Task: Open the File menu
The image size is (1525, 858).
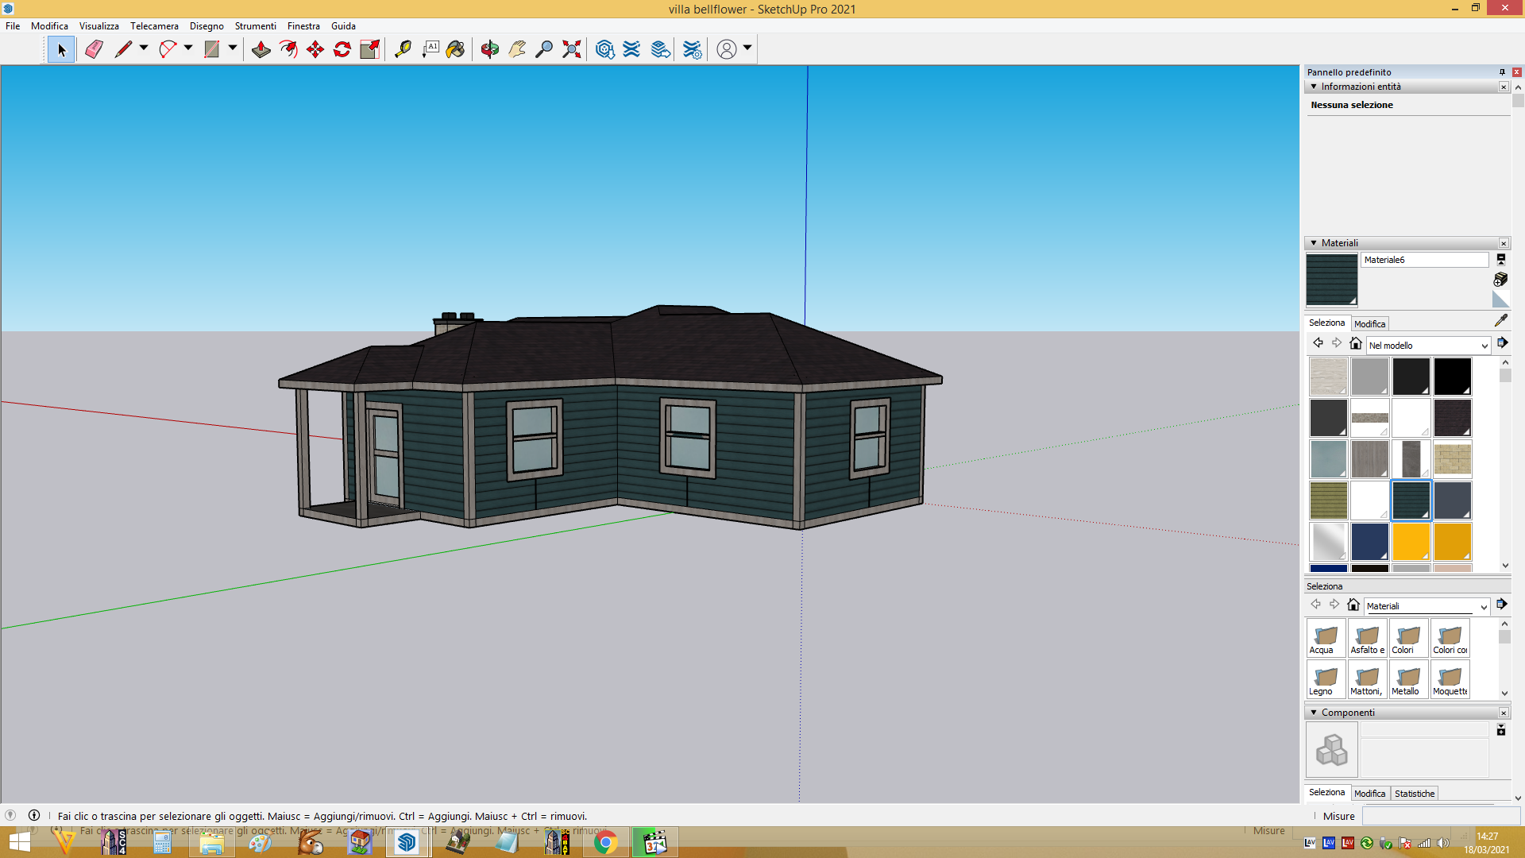Action: point(13,26)
